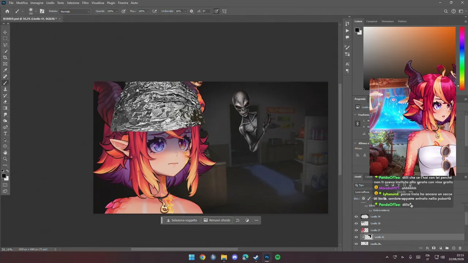This screenshot has width=468, height=263.
Task: Collapse the Trasforma section in Proprietà
Action: tap(355, 115)
